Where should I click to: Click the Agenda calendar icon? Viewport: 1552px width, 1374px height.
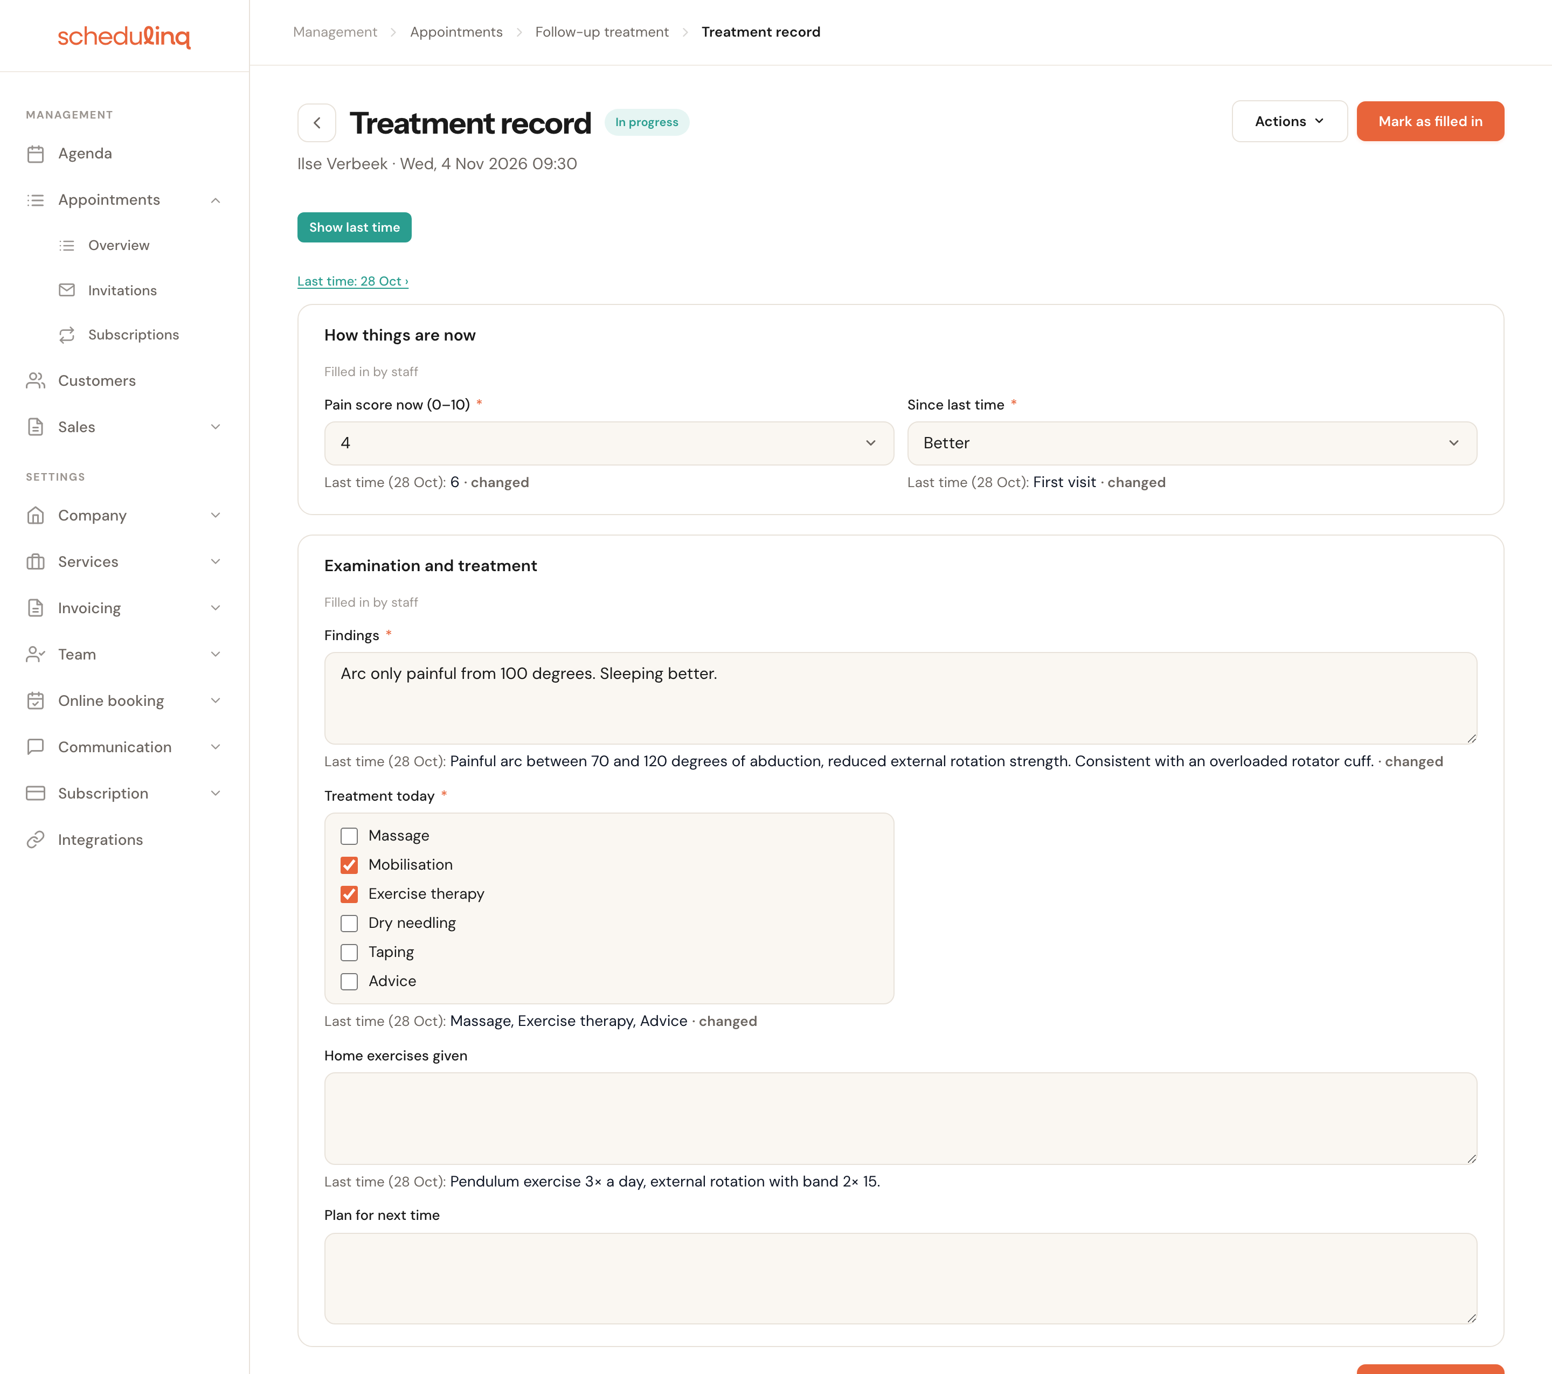pos(36,154)
